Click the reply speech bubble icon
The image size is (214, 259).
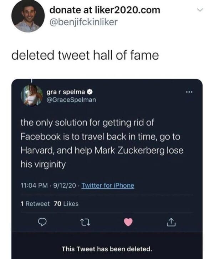tap(42, 223)
